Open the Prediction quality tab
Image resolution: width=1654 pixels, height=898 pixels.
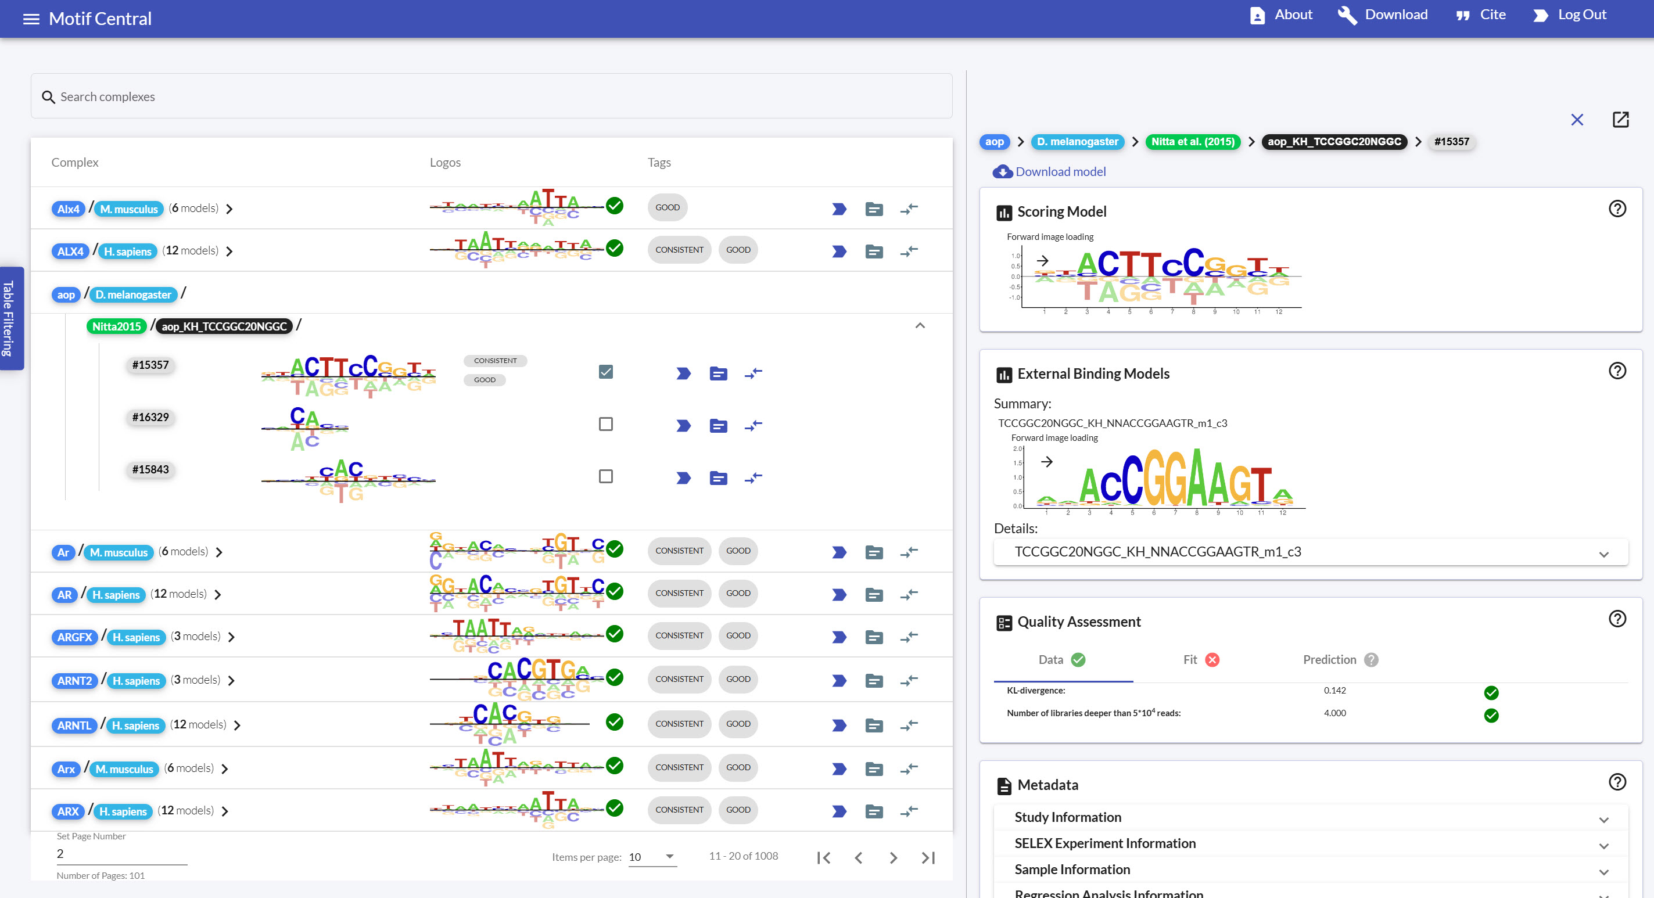coord(1339,660)
